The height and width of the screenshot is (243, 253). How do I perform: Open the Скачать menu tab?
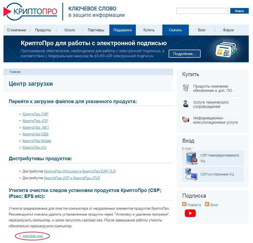[x=175, y=30]
